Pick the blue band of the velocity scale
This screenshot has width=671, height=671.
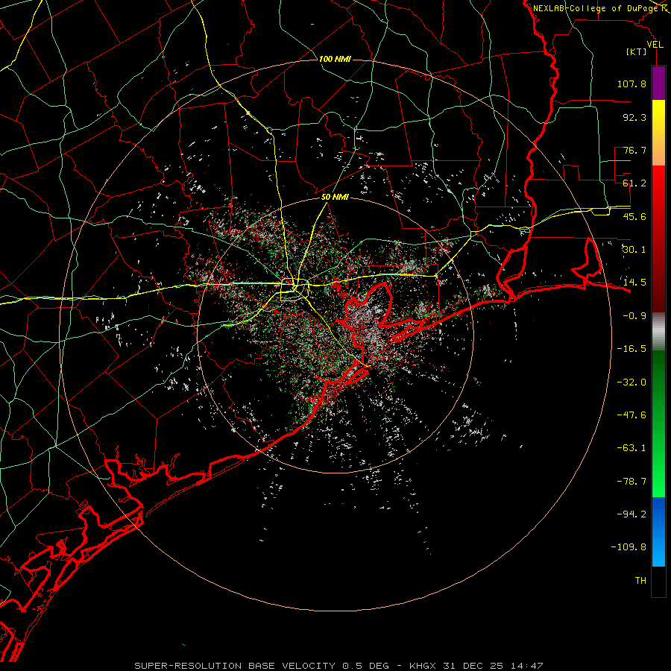[x=658, y=532]
